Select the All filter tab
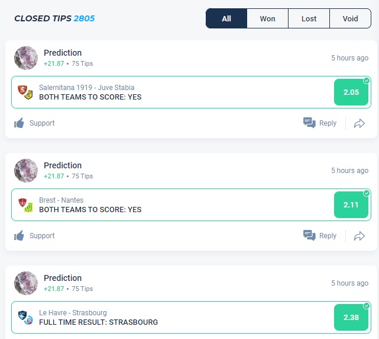Screen dimensions: 379x339 (x=226, y=18)
